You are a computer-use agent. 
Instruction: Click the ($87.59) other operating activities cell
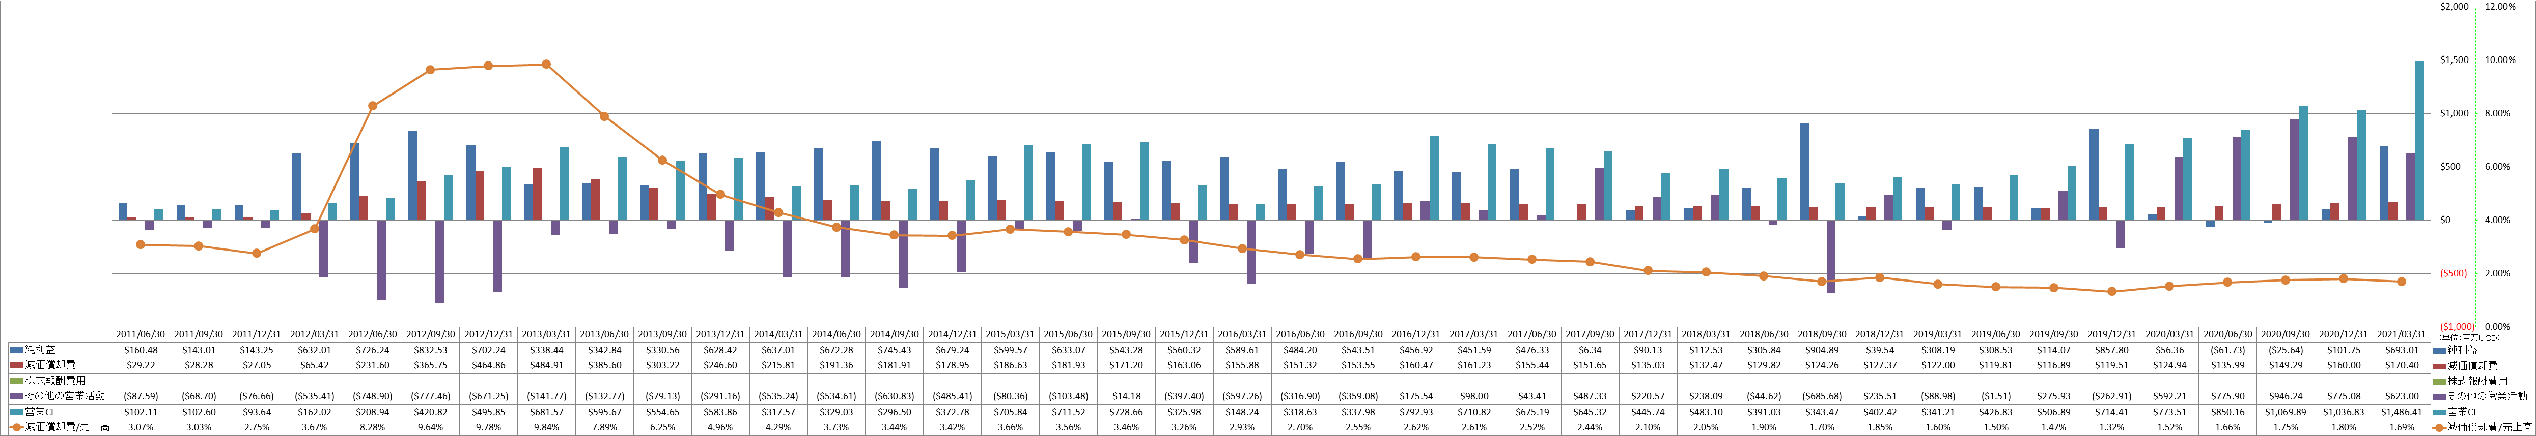tap(141, 396)
